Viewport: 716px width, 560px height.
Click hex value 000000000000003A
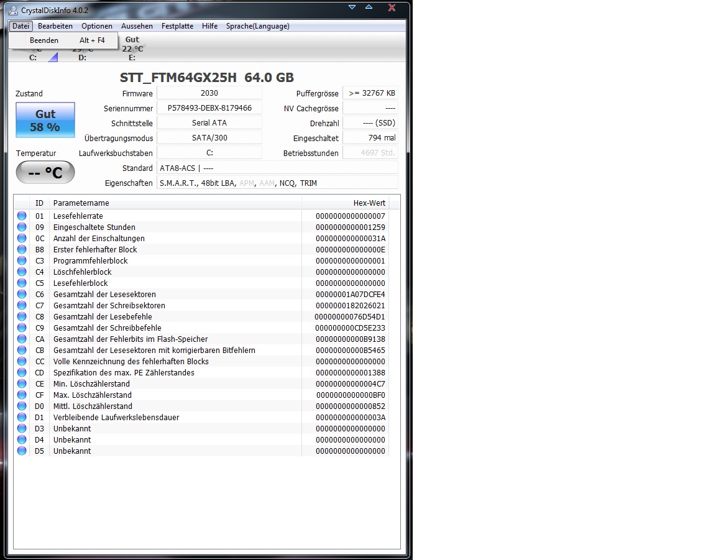point(351,417)
